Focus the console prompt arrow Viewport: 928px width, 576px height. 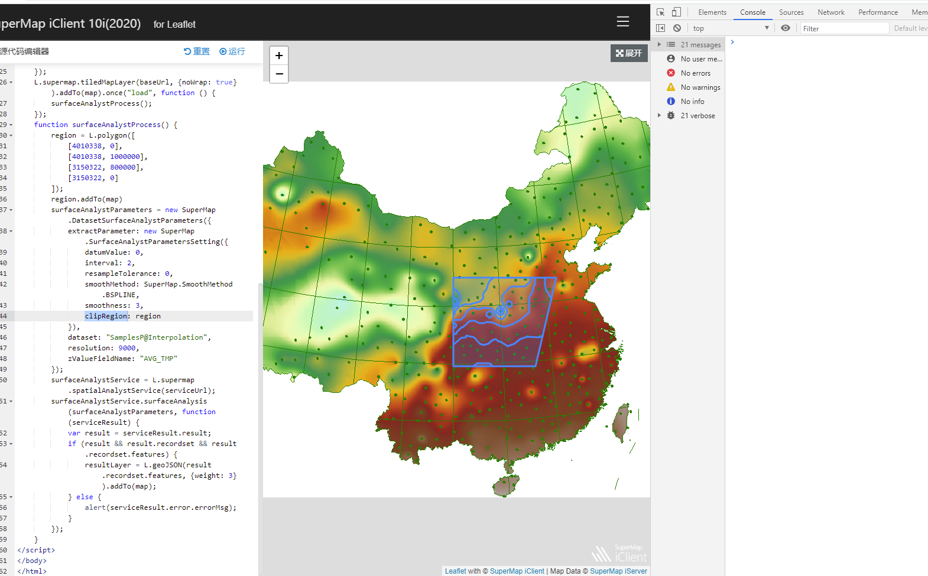point(732,42)
